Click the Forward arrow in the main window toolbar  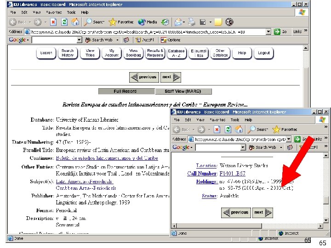point(38,22)
